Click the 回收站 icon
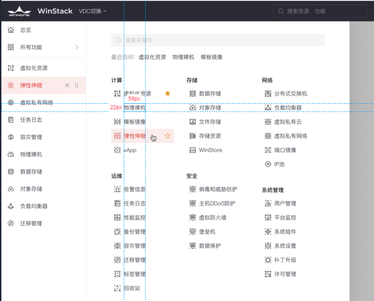Image resolution: width=374 pixels, height=301 pixels. (x=117, y=288)
